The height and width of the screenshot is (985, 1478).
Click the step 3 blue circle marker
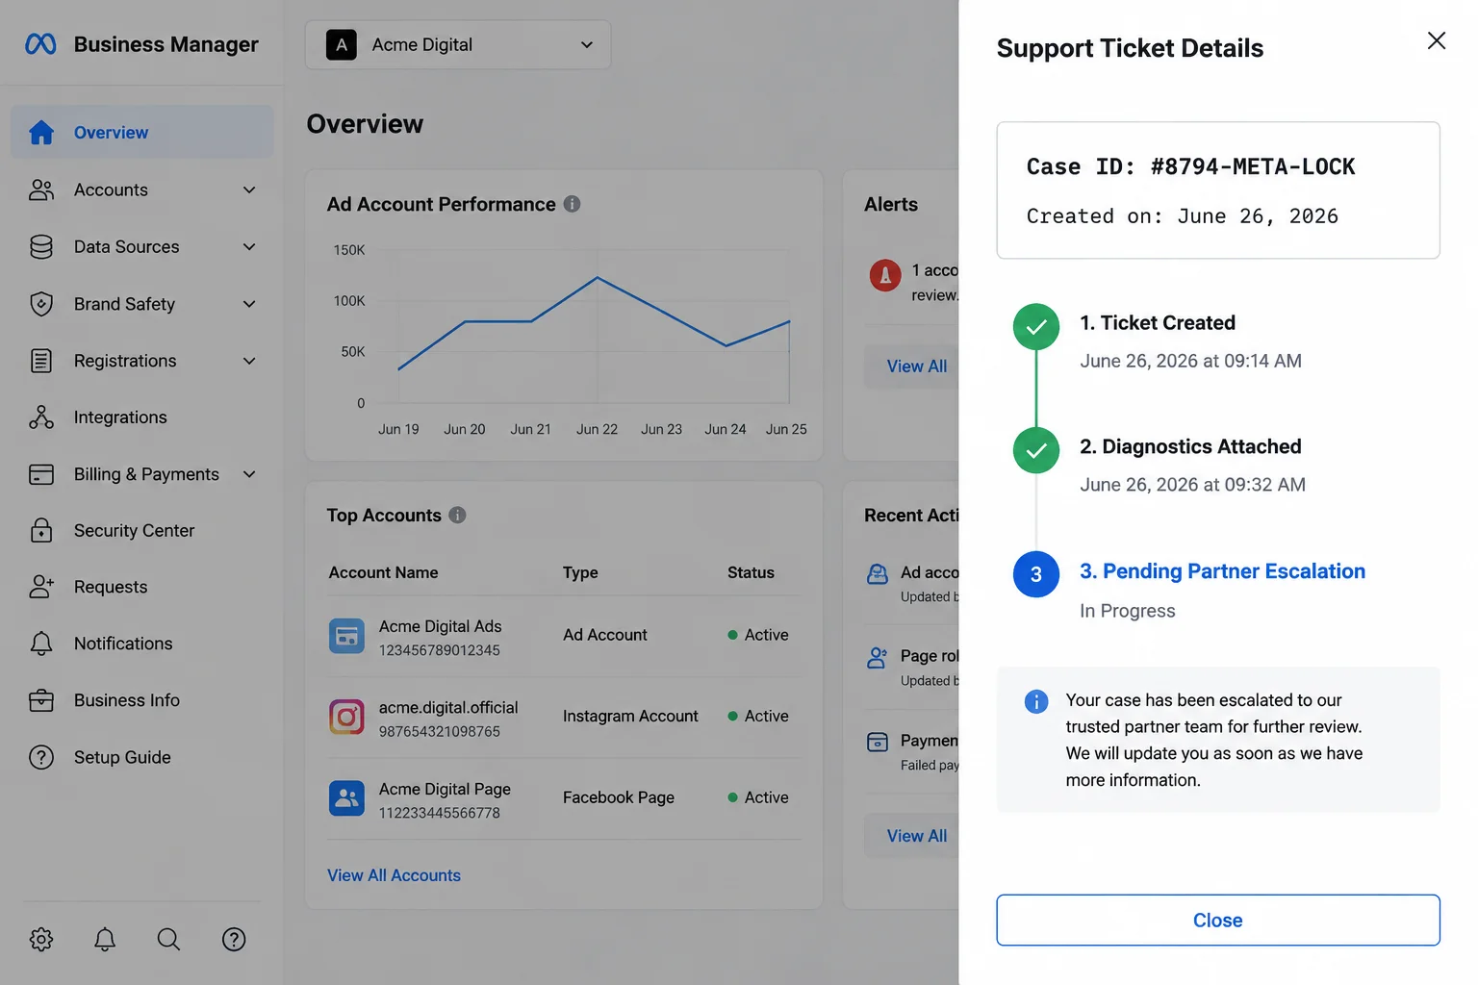click(x=1036, y=574)
